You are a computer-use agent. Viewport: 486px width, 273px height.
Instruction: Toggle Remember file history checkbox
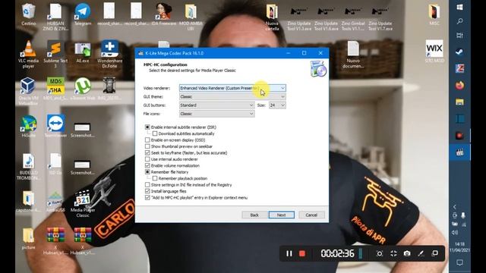click(147, 172)
